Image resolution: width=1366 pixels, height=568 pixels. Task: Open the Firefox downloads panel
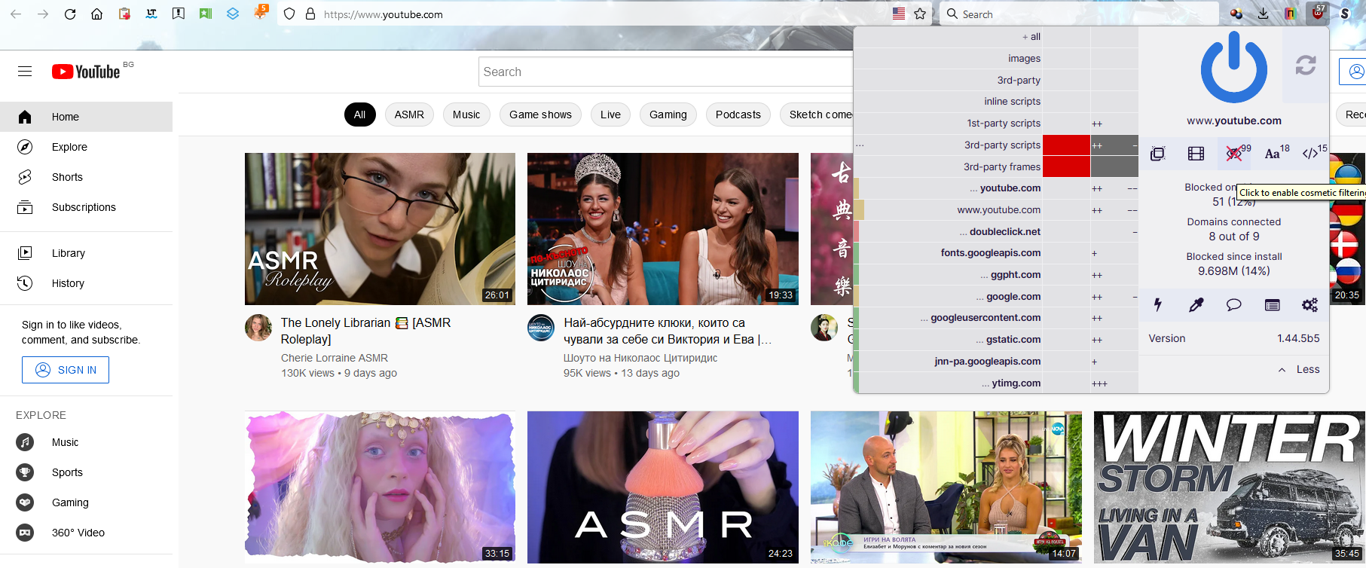tap(1264, 14)
